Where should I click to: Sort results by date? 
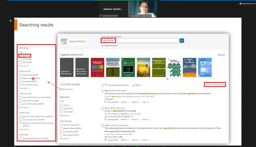click(x=223, y=85)
